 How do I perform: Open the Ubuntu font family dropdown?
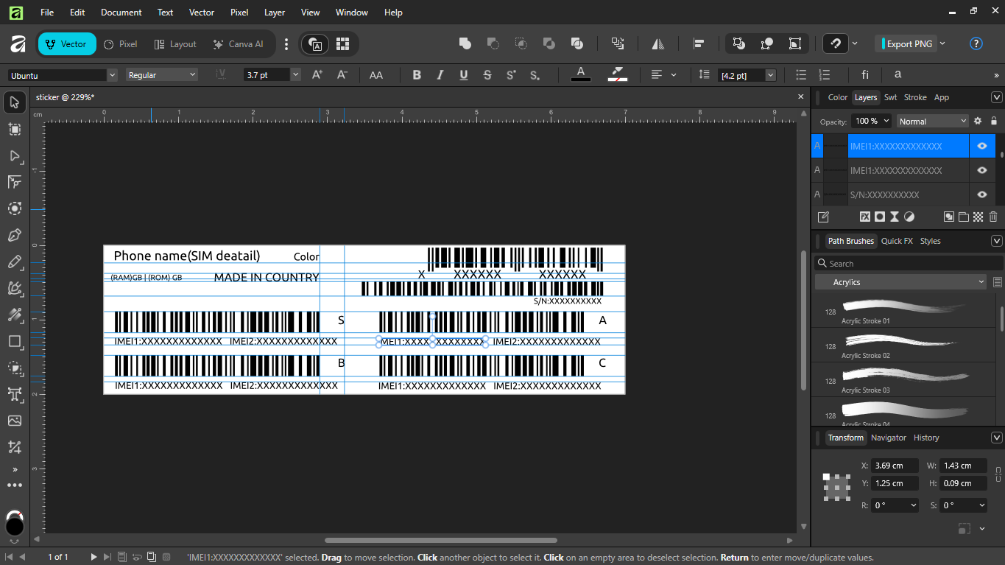(x=113, y=75)
